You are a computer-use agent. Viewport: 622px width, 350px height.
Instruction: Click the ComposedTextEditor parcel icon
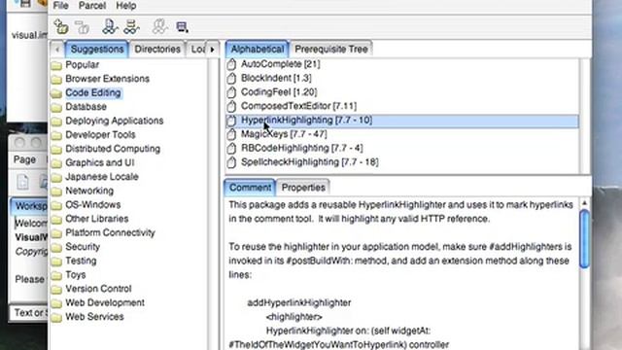(x=231, y=106)
